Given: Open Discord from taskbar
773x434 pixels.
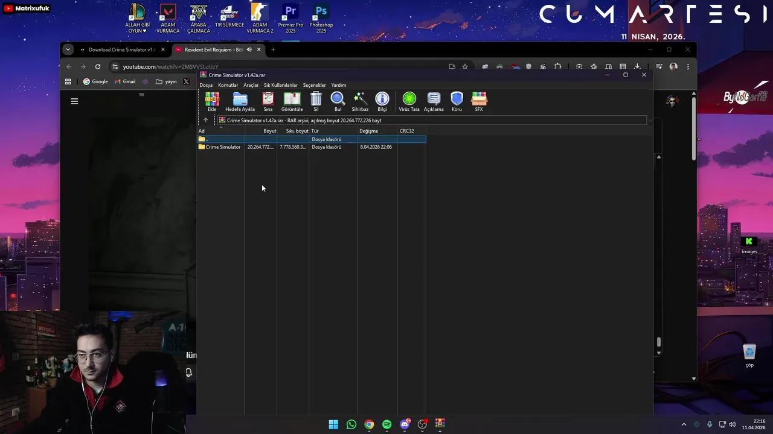Looking at the screenshot, I should pos(405,424).
